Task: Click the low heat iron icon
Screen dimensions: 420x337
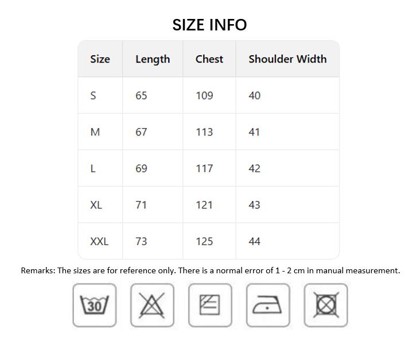Action: 268,305
